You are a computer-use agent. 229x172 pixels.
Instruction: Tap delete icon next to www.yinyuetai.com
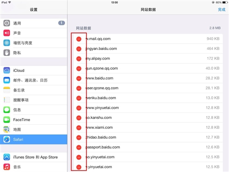point(79,108)
